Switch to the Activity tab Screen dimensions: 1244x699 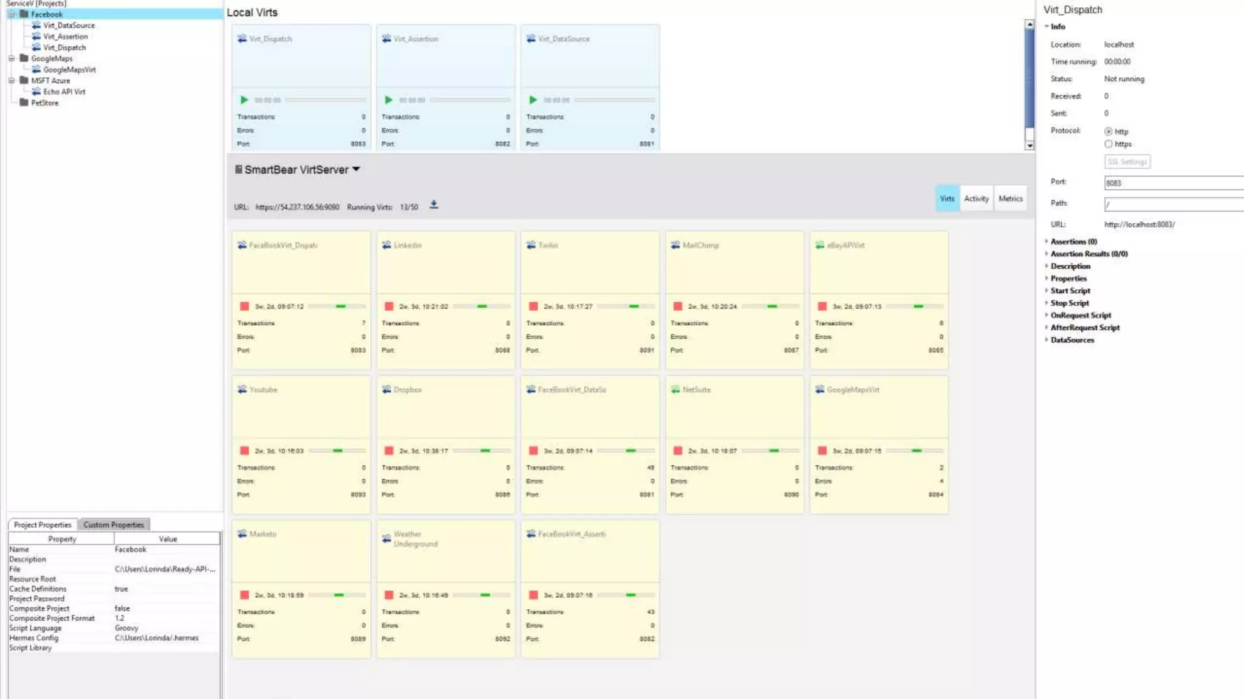coord(976,198)
